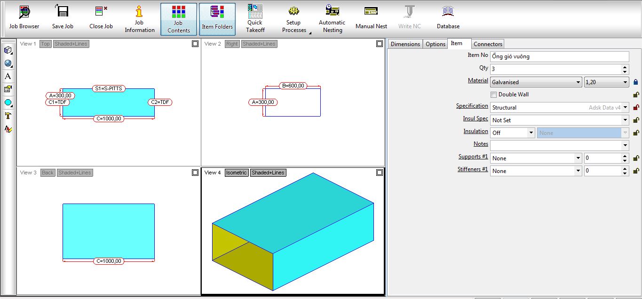Switch to the Connectors tab

point(488,44)
